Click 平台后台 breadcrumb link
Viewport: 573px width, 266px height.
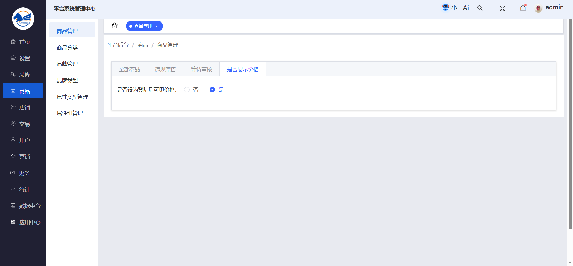pos(118,45)
